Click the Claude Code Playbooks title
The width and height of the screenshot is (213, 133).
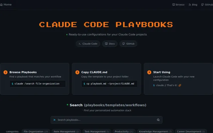click(106, 25)
